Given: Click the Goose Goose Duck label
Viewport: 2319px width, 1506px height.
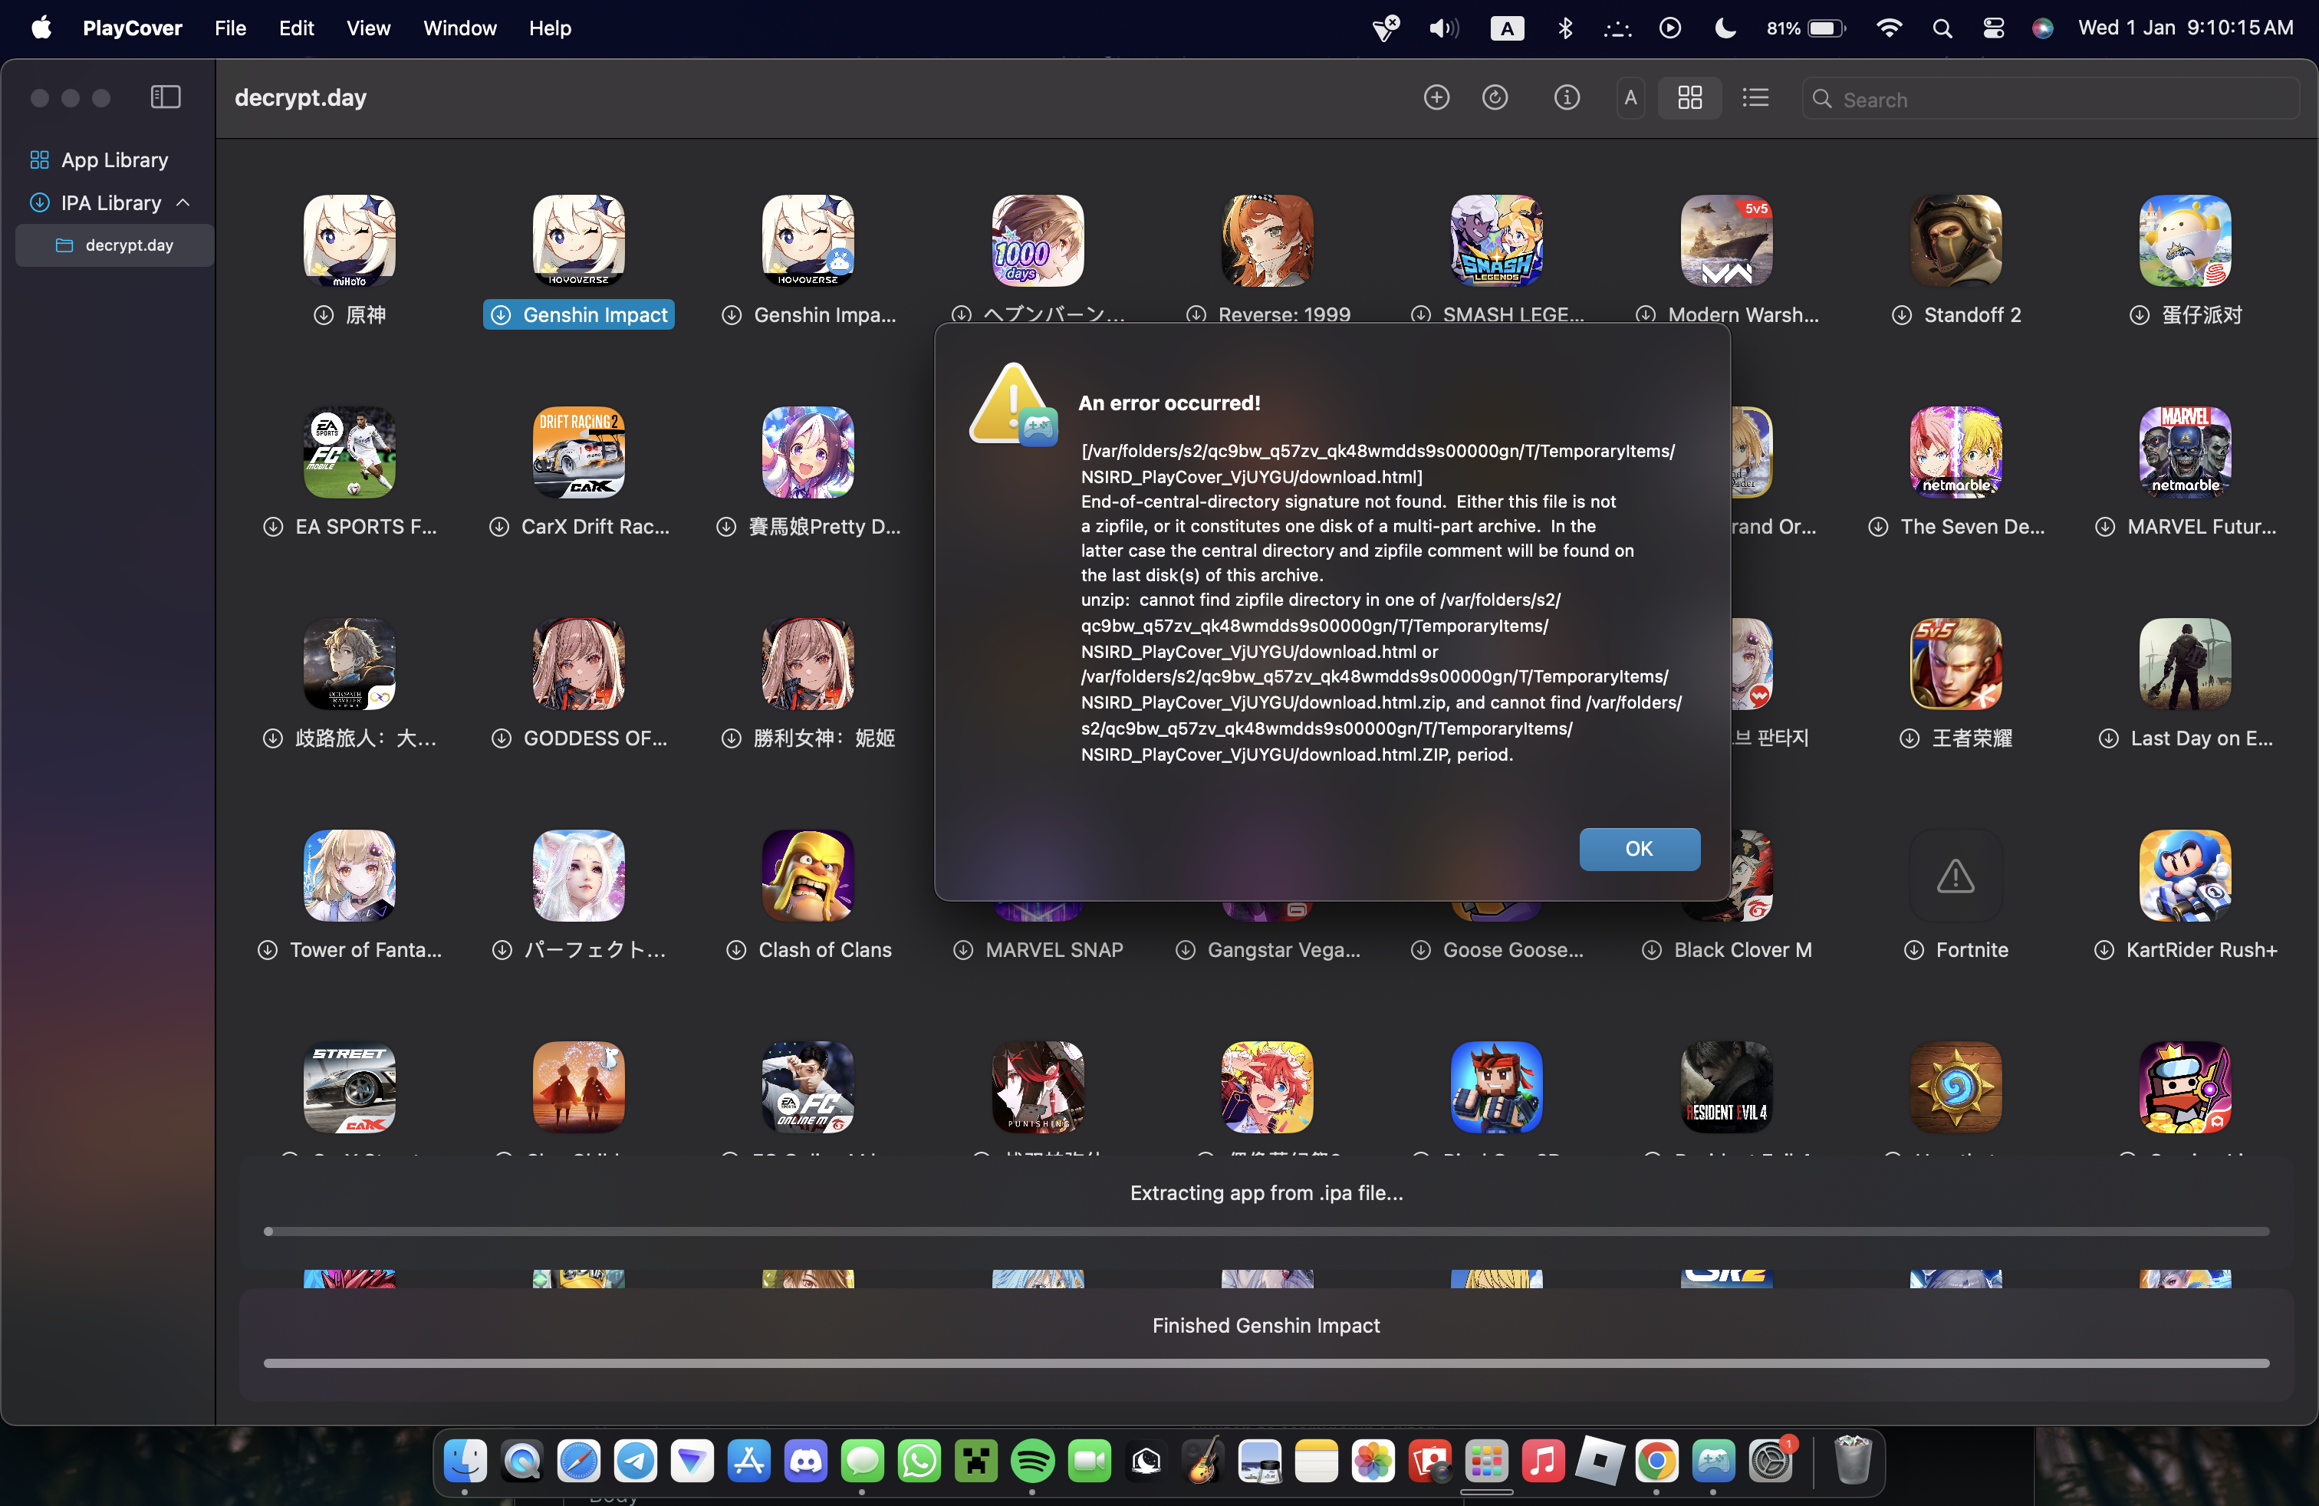Looking at the screenshot, I should click(1512, 950).
